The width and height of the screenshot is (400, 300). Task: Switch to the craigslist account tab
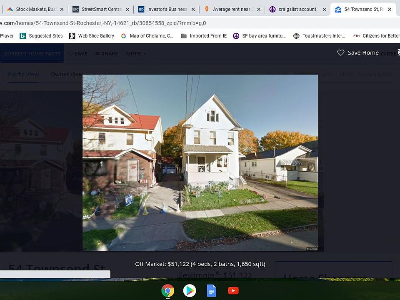(297, 10)
